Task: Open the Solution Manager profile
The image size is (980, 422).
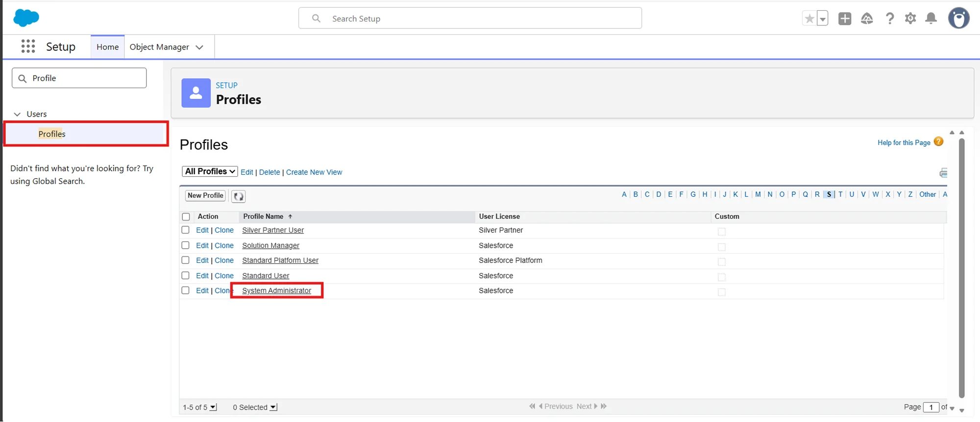Action: point(270,245)
